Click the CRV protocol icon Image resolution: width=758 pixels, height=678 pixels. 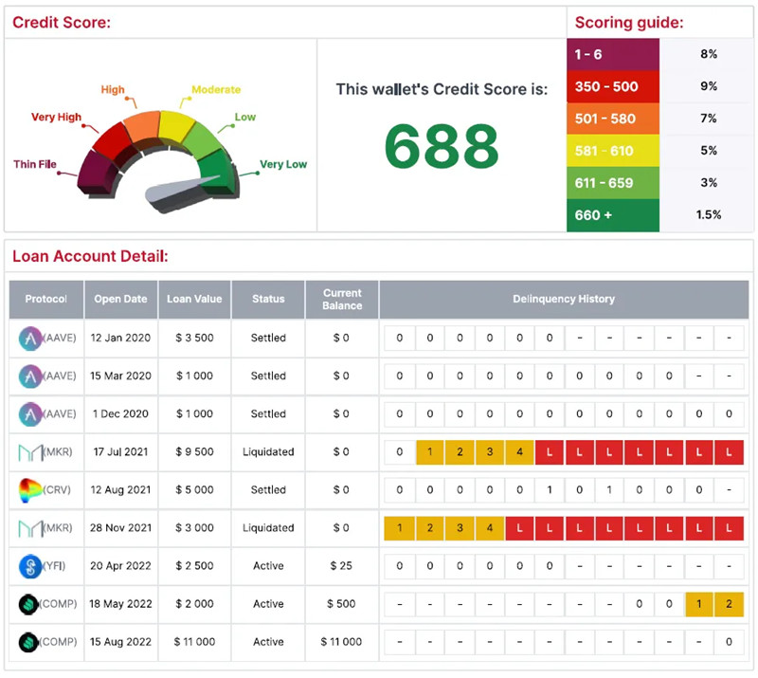(30, 490)
